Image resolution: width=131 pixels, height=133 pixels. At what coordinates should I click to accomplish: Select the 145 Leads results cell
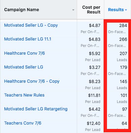click(x=117, y=84)
